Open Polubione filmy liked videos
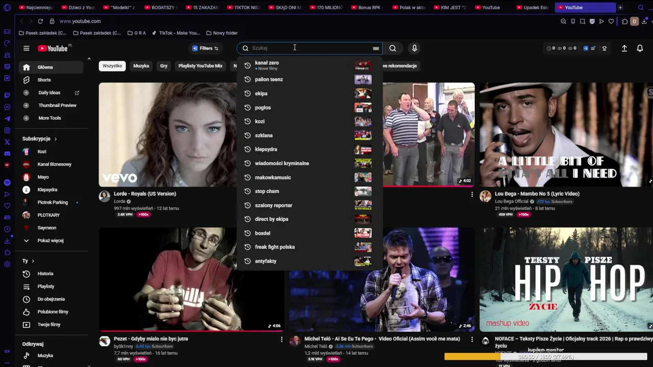Viewport: 653px width, 367px height. [x=51, y=312]
